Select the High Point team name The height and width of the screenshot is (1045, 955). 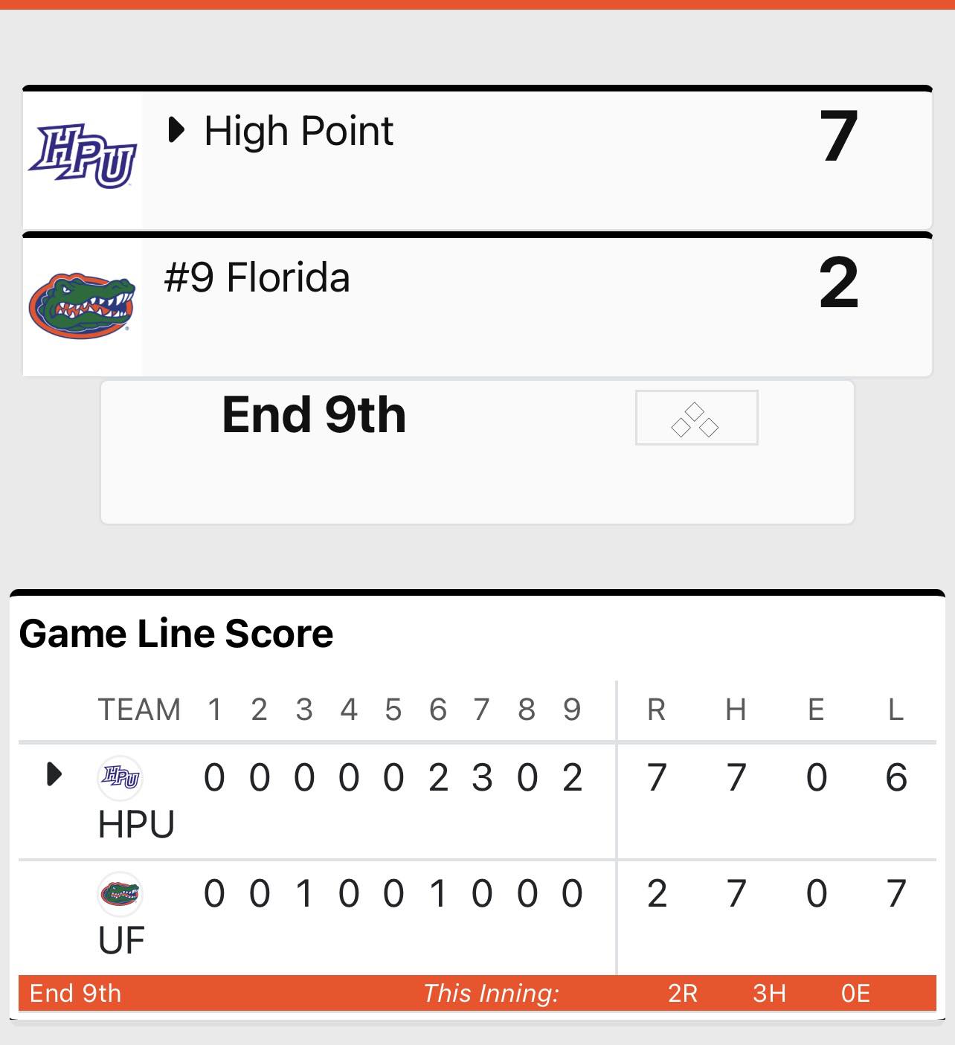point(299,132)
